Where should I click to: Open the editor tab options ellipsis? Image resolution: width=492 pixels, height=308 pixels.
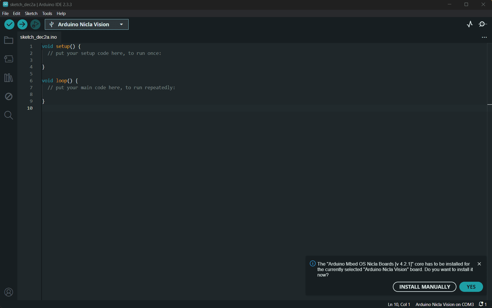click(x=484, y=37)
